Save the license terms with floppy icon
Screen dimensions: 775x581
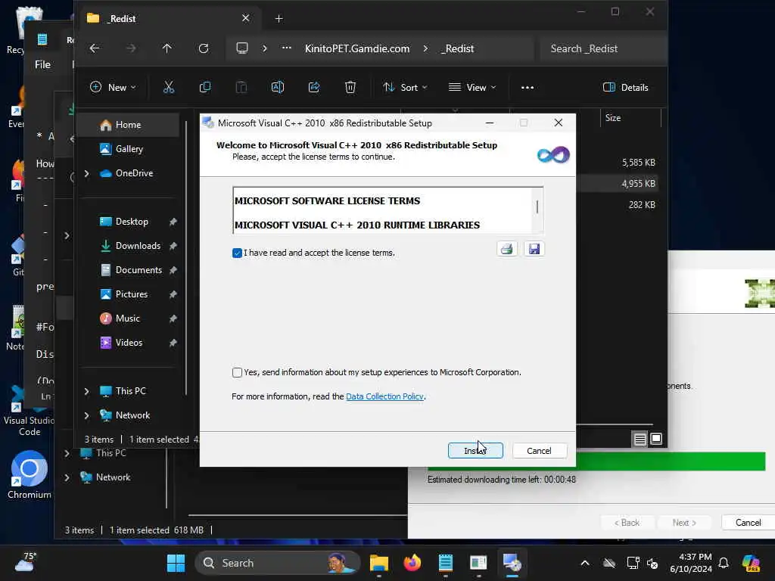[x=534, y=249]
